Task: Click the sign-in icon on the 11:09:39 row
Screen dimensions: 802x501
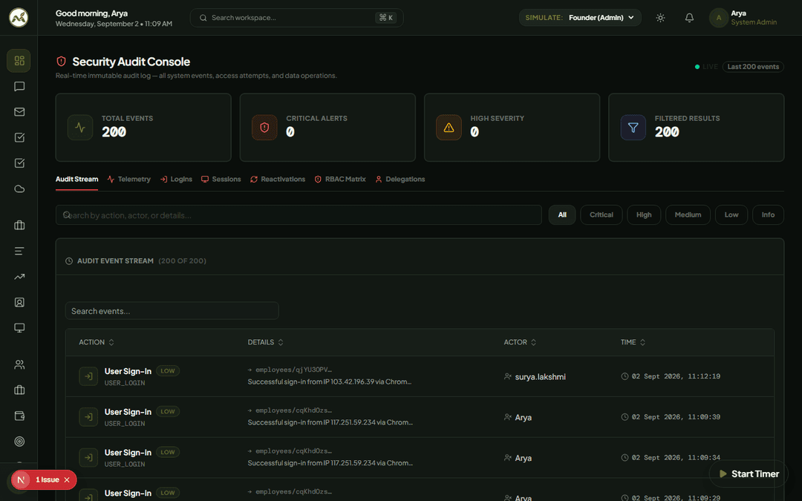Action: coord(88,416)
